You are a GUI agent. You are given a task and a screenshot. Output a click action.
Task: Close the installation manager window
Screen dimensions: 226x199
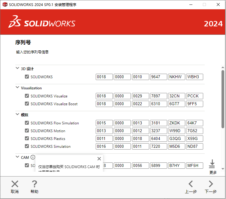tap(218, 4)
